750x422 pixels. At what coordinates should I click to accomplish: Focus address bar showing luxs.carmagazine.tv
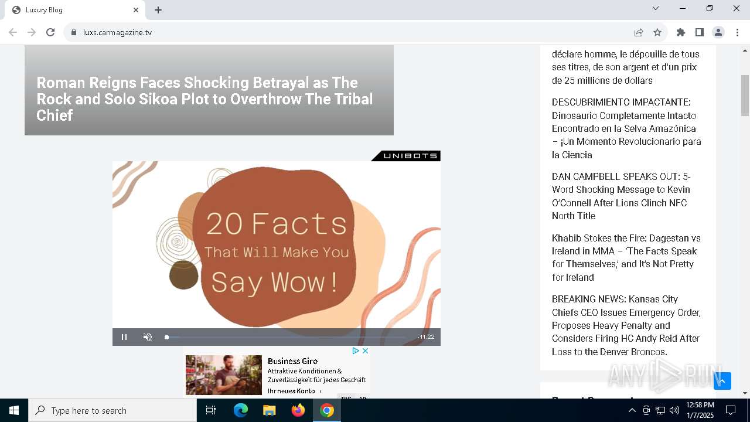point(352,32)
